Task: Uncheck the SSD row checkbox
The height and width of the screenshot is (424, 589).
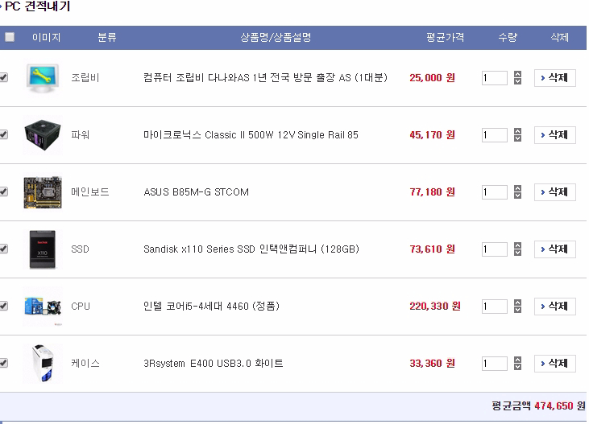Action: click(4, 249)
